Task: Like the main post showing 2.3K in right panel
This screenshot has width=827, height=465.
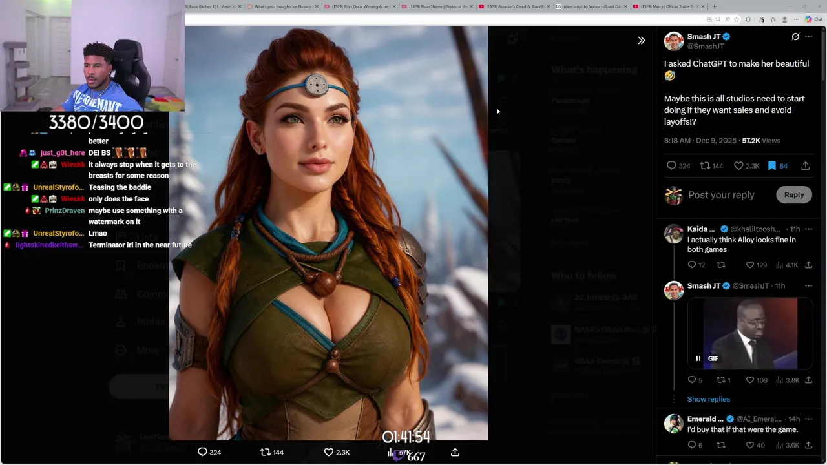Action: point(746,166)
